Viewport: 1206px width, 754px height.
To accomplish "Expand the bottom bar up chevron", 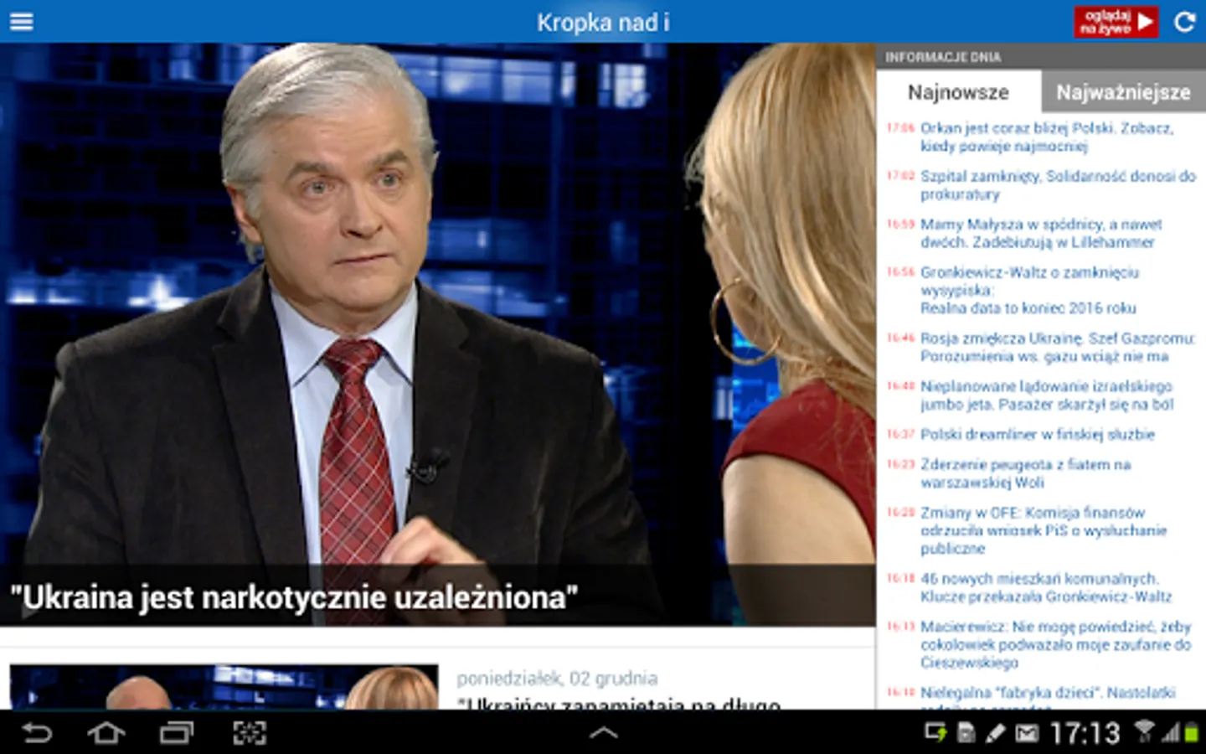I will point(603,734).
